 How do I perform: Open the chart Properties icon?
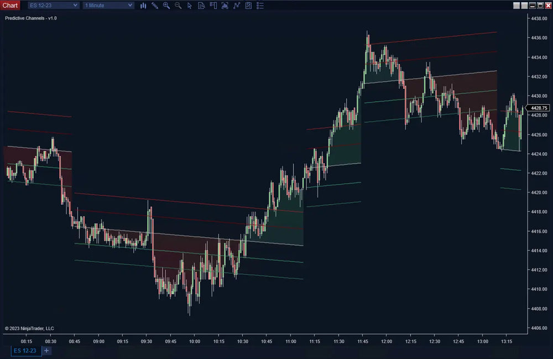point(248,6)
